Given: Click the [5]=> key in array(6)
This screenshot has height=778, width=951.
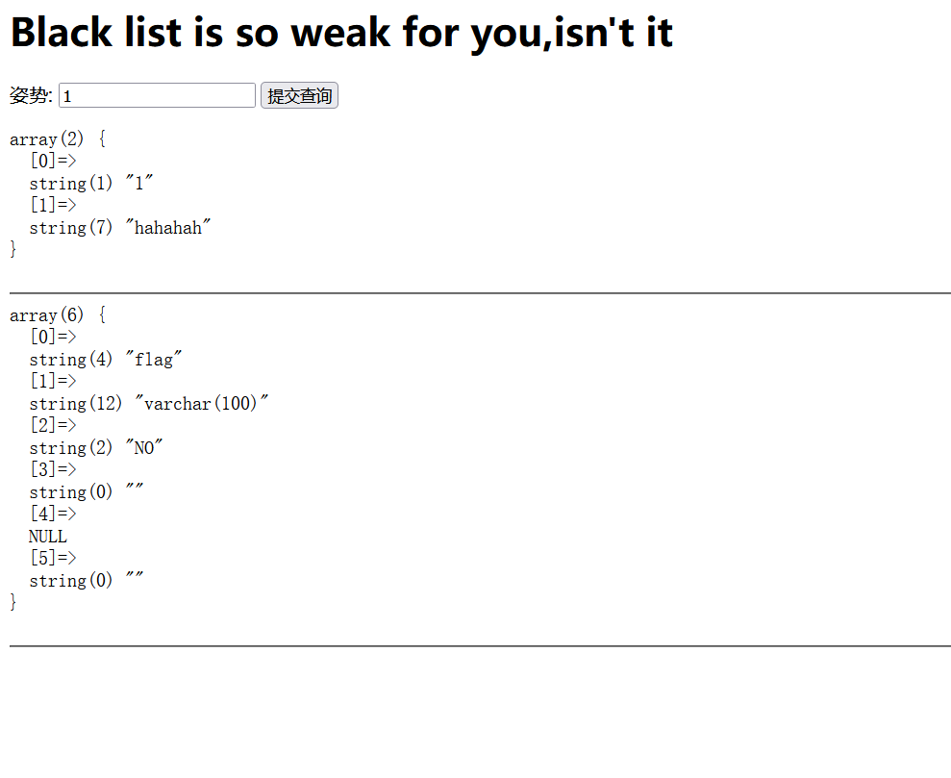Looking at the screenshot, I should tap(53, 559).
